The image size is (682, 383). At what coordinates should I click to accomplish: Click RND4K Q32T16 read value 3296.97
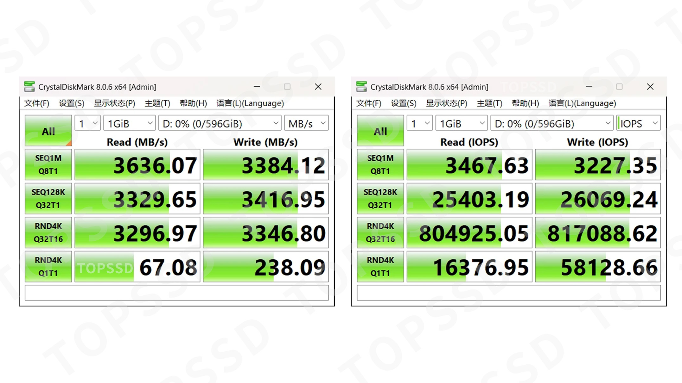click(x=137, y=233)
